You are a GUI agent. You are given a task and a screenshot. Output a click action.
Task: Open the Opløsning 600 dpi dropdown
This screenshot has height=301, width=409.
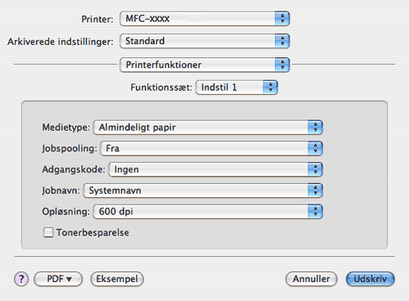[x=208, y=212]
